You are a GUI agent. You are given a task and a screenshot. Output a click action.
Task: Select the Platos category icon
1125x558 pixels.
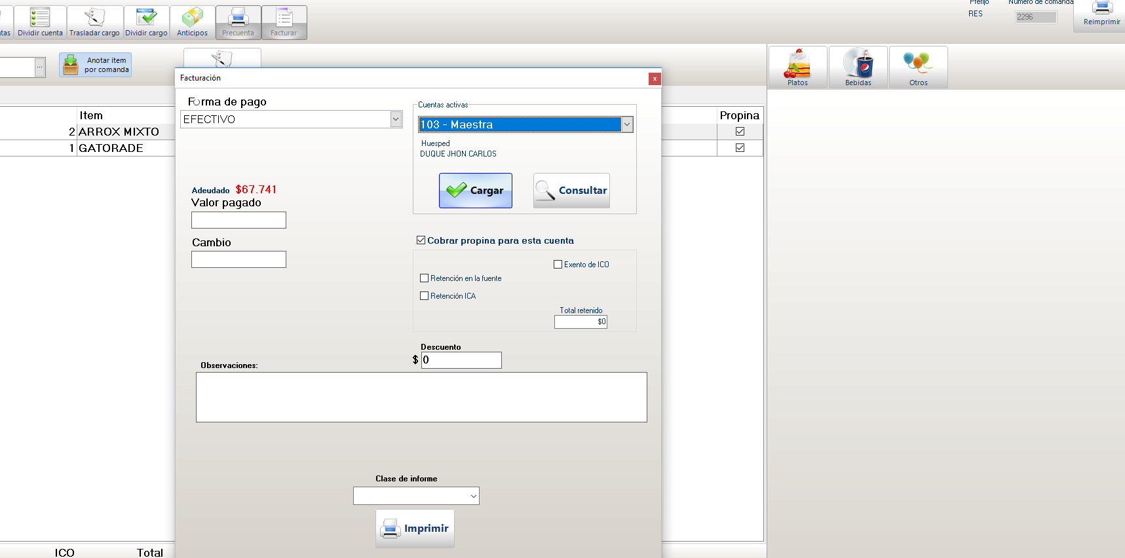point(797,67)
